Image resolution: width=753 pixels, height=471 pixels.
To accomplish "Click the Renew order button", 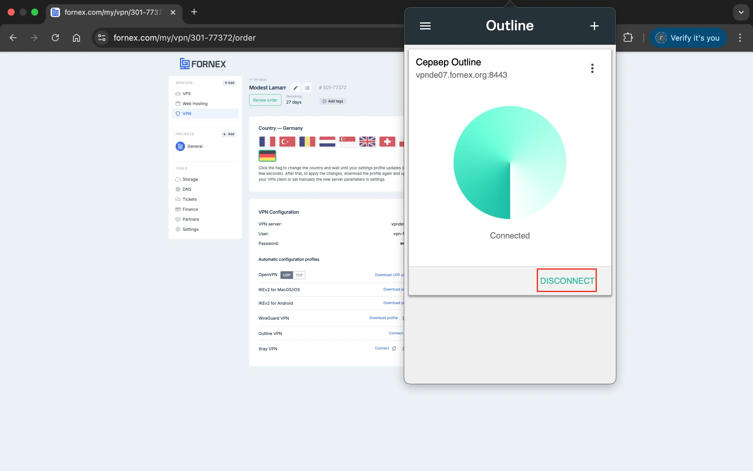I will click(x=265, y=100).
